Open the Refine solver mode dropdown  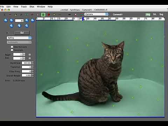click(x=19, y=38)
